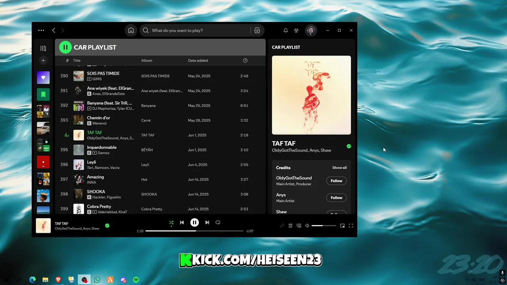Open the play Queue icon
Screen dimensions: 507x285
[290, 226]
